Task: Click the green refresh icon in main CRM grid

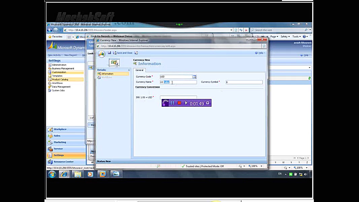Action: pos(309,78)
